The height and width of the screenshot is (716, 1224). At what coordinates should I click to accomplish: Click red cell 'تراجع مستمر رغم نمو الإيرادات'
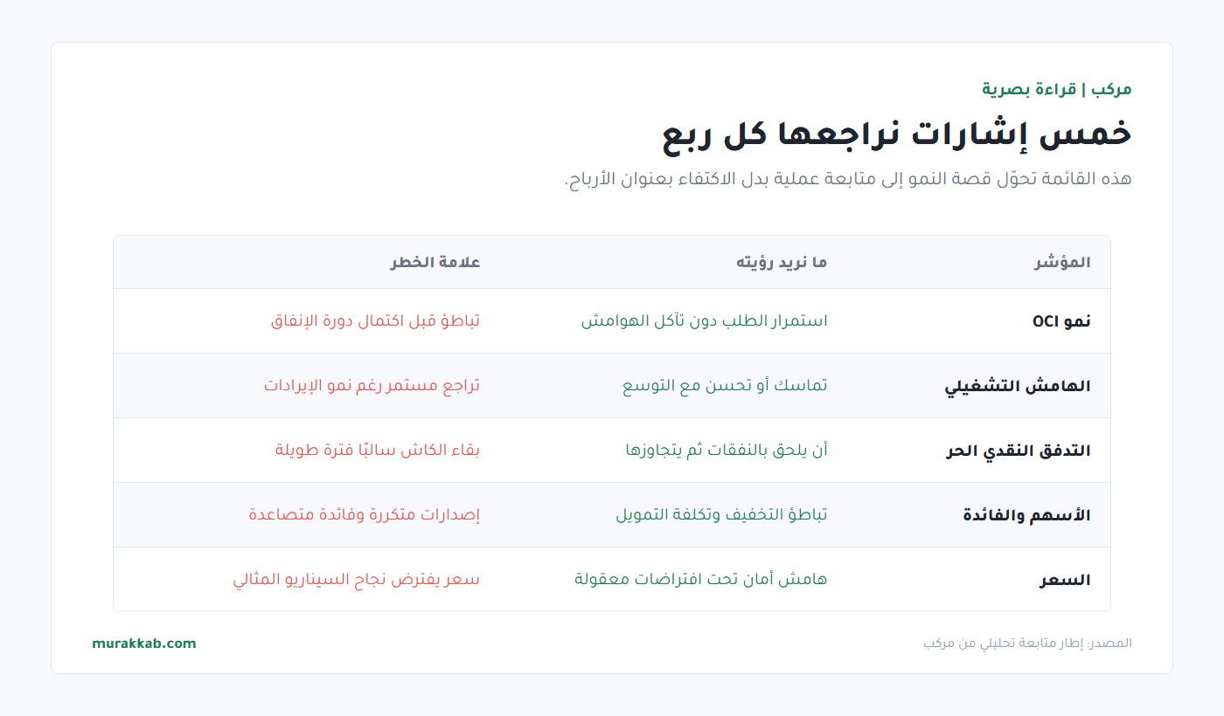(x=372, y=386)
